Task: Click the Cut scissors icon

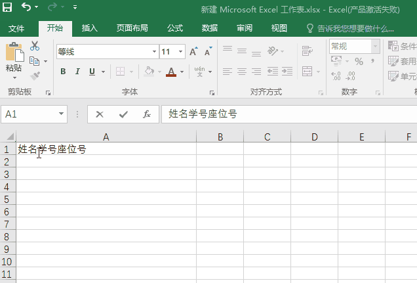Action: [x=35, y=46]
